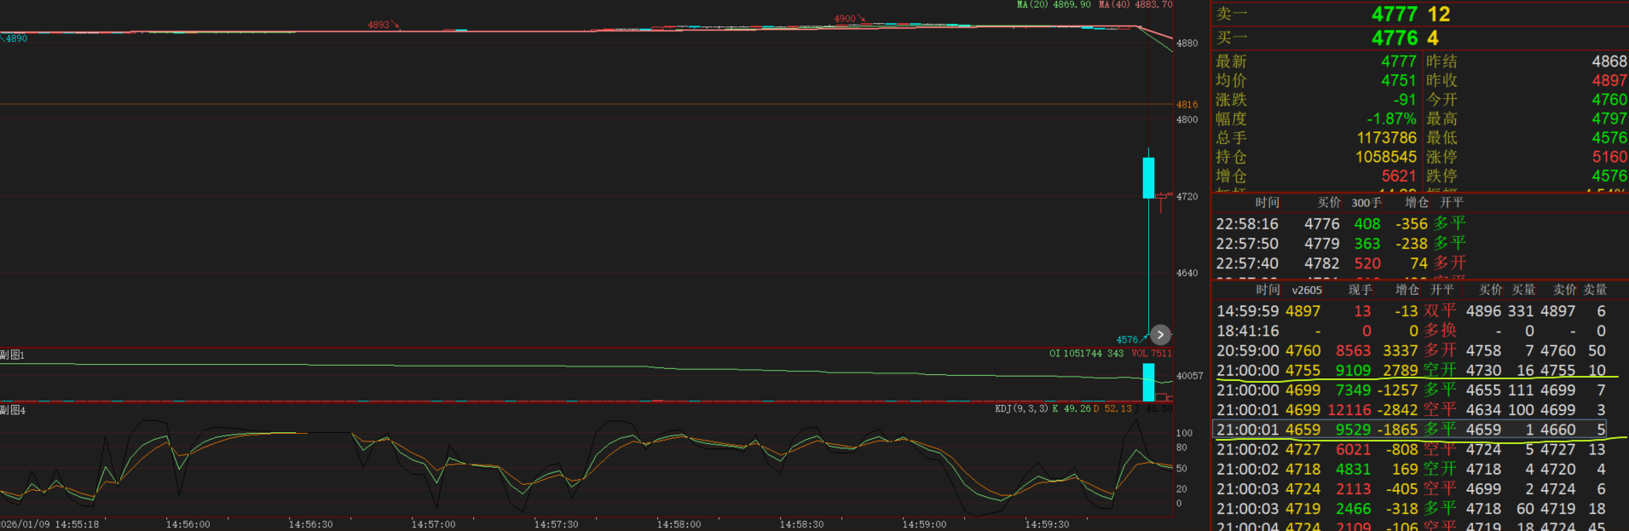The image size is (1629, 531).
Task: Select the 22:58:16 large trade row
Action: tap(1340, 223)
